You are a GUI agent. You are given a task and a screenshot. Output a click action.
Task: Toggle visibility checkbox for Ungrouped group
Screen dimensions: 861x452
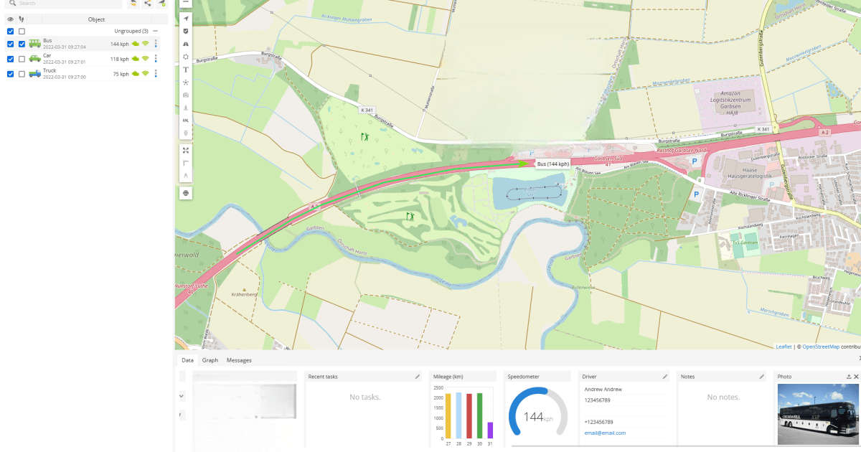tap(10, 31)
